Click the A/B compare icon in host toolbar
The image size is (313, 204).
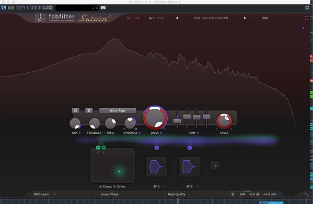pos(30,8)
